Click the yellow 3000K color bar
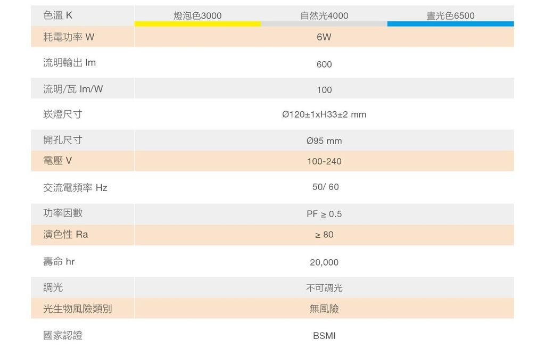545x356 pixels. coord(197,24)
